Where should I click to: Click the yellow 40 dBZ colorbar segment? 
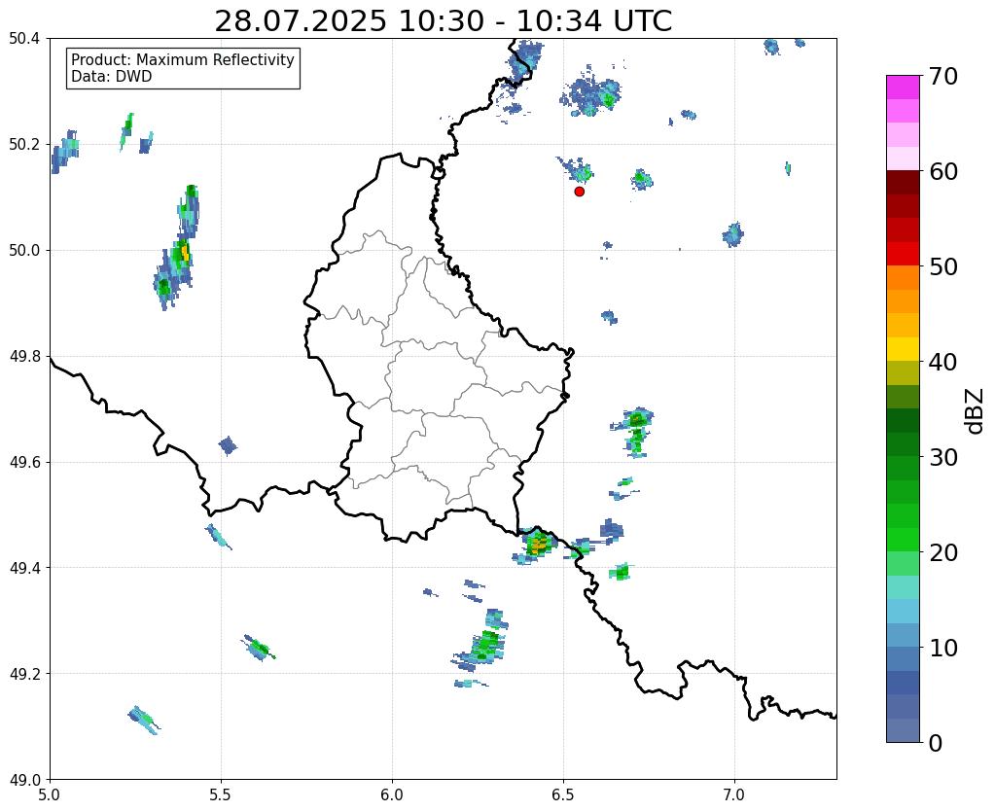[x=903, y=349]
